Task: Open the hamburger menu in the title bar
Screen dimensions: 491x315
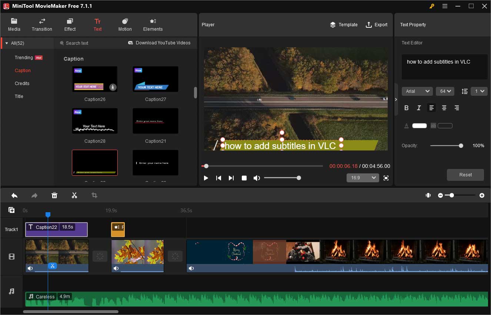Action: coord(445,6)
